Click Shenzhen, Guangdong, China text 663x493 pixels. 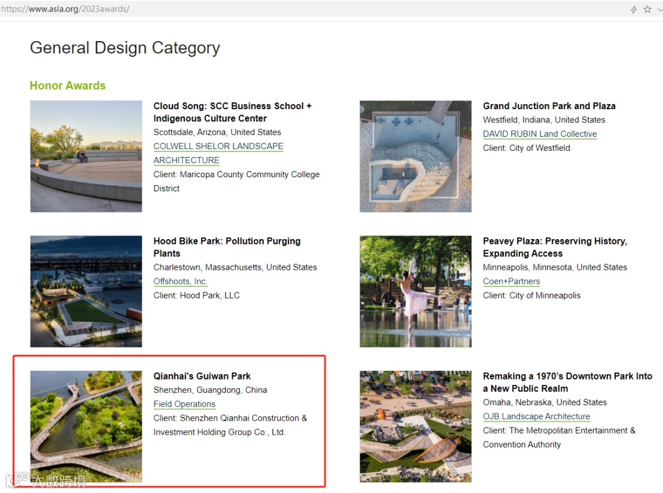click(x=210, y=390)
